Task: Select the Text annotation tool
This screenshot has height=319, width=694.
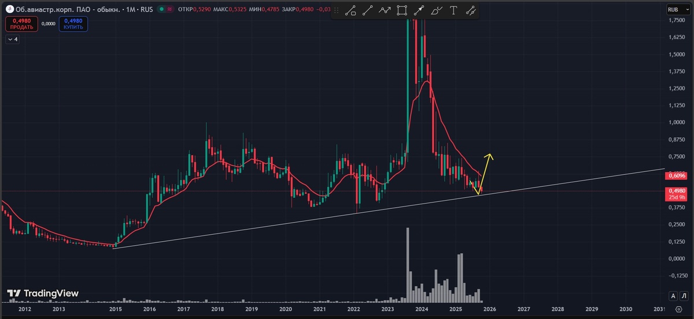Action: 454,10
